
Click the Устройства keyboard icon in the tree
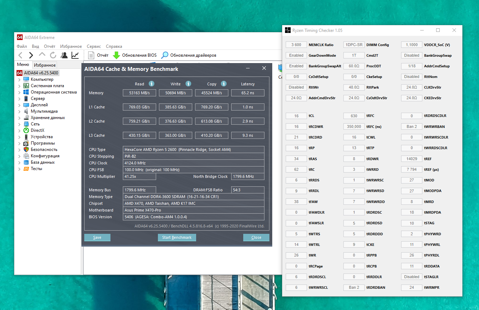tap(26, 137)
